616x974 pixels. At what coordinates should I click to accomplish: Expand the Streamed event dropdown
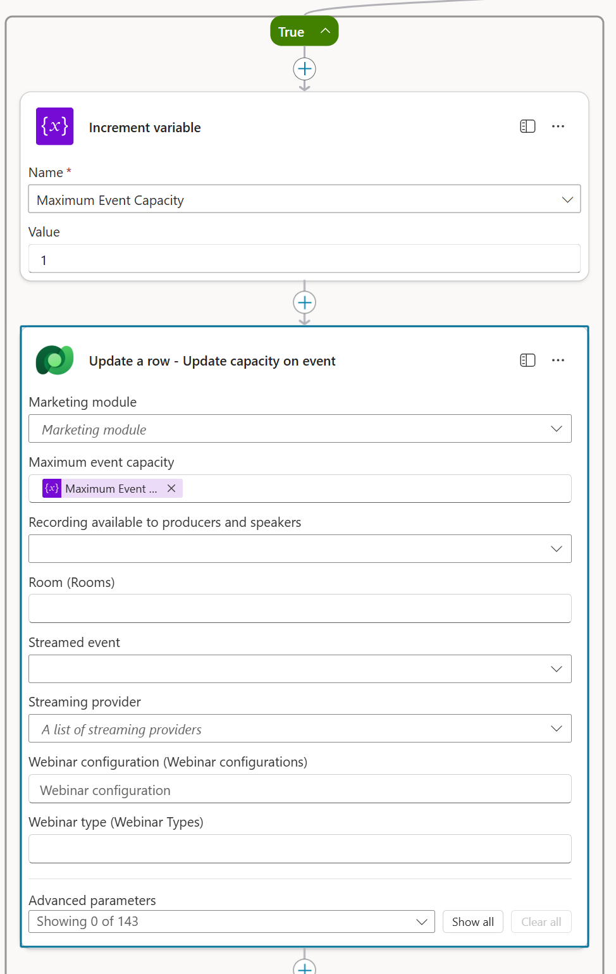(556, 669)
